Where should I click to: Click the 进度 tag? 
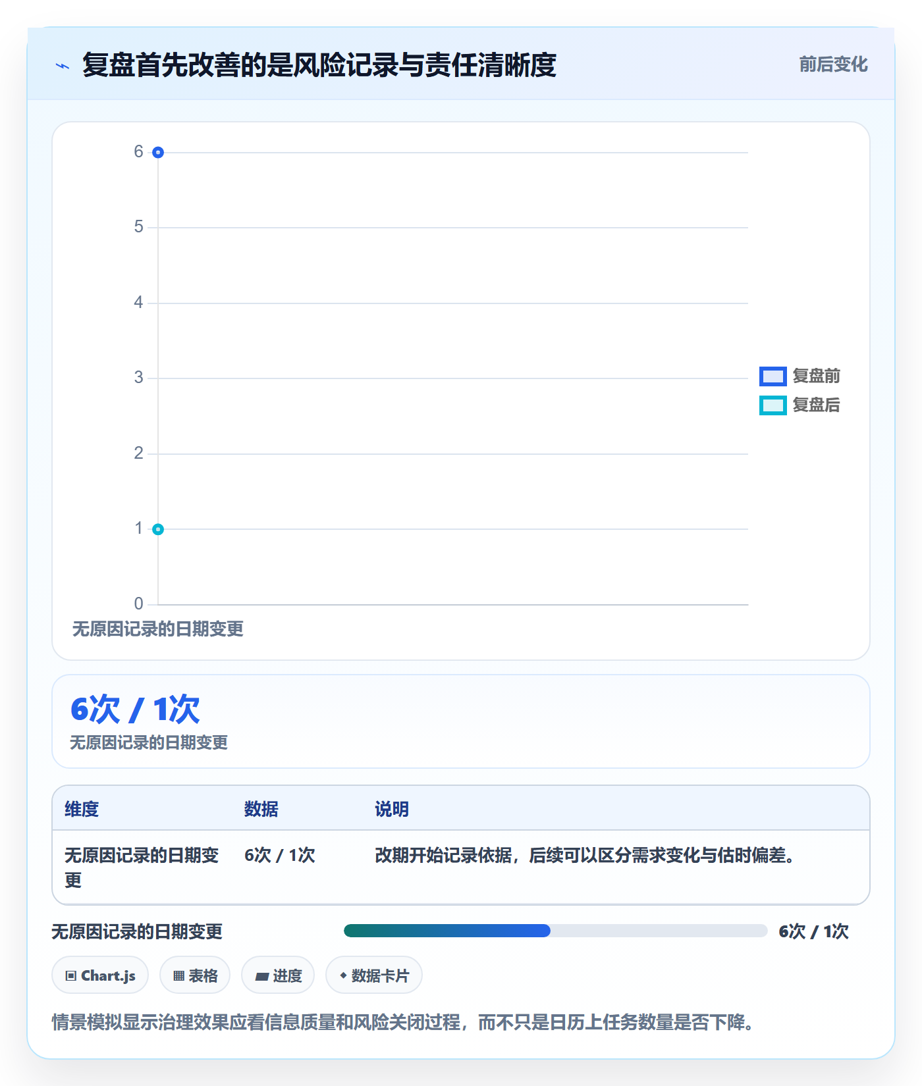tap(278, 975)
